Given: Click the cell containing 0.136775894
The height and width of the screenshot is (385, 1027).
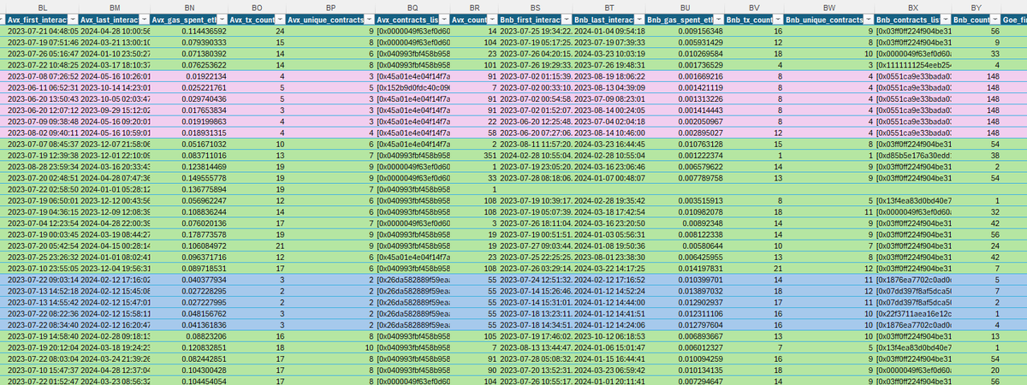Looking at the screenshot, I should tap(190, 188).
